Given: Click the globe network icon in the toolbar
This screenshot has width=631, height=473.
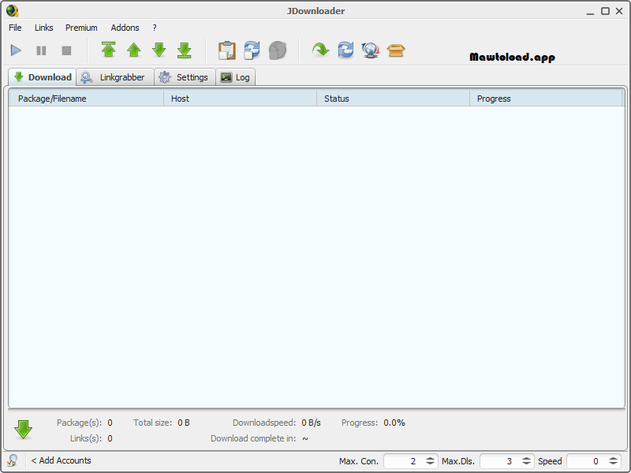Looking at the screenshot, I should point(371,50).
